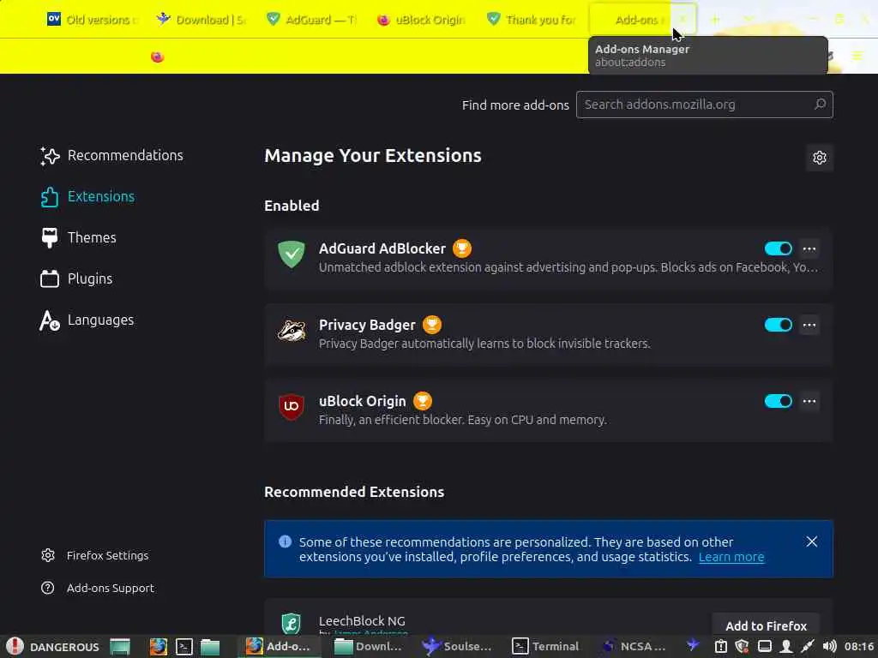Viewport: 878px width, 658px height.
Task: Click the red DANGEROUS menu icon in taskbar
Action: click(x=15, y=646)
